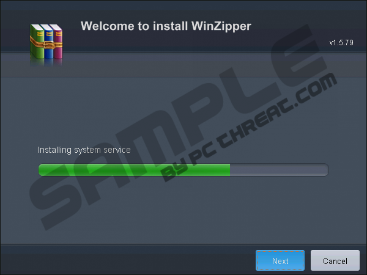Click the green book in the logo
This screenshot has height=275, width=367.
coord(37,42)
